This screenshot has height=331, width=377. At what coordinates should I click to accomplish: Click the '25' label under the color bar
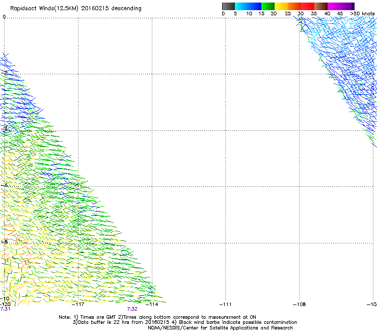point(288,14)
